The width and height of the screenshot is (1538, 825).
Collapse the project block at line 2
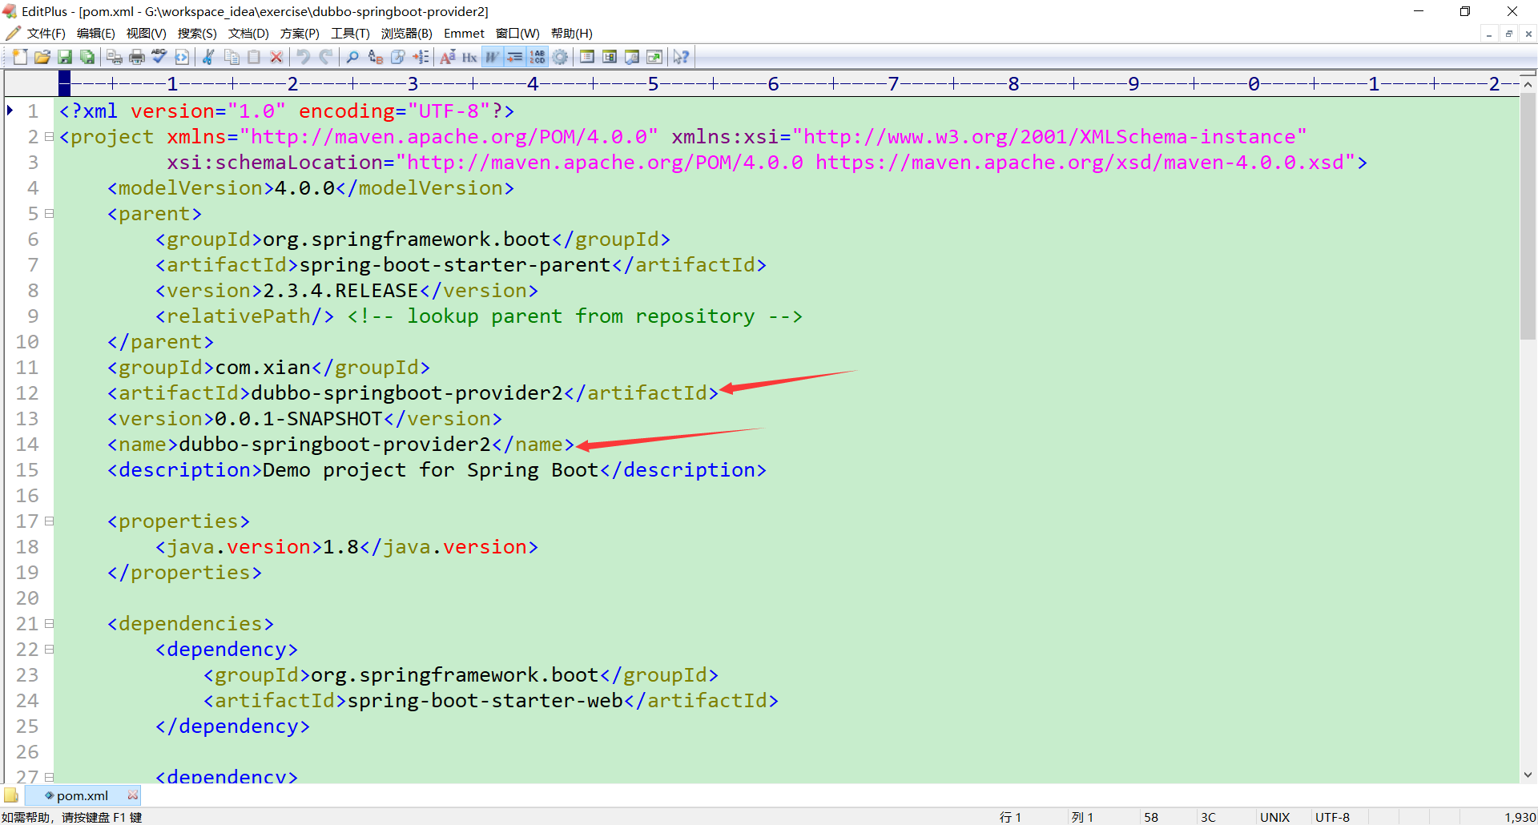[x=49, y=137]
